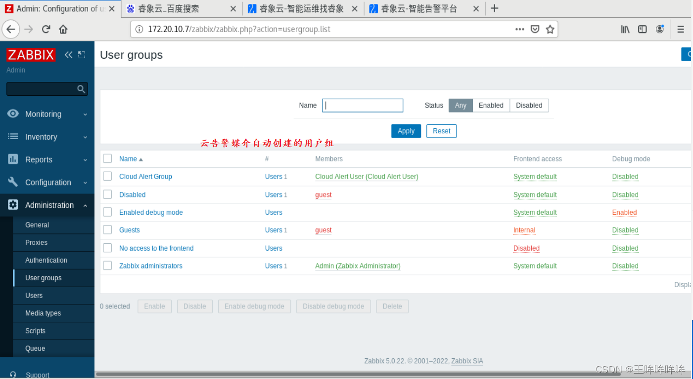Switch to 睿象云-智能运维找睿象 browser tab
Image resolution: width=693 pixels, height=379 pixels.
point(303,9)
